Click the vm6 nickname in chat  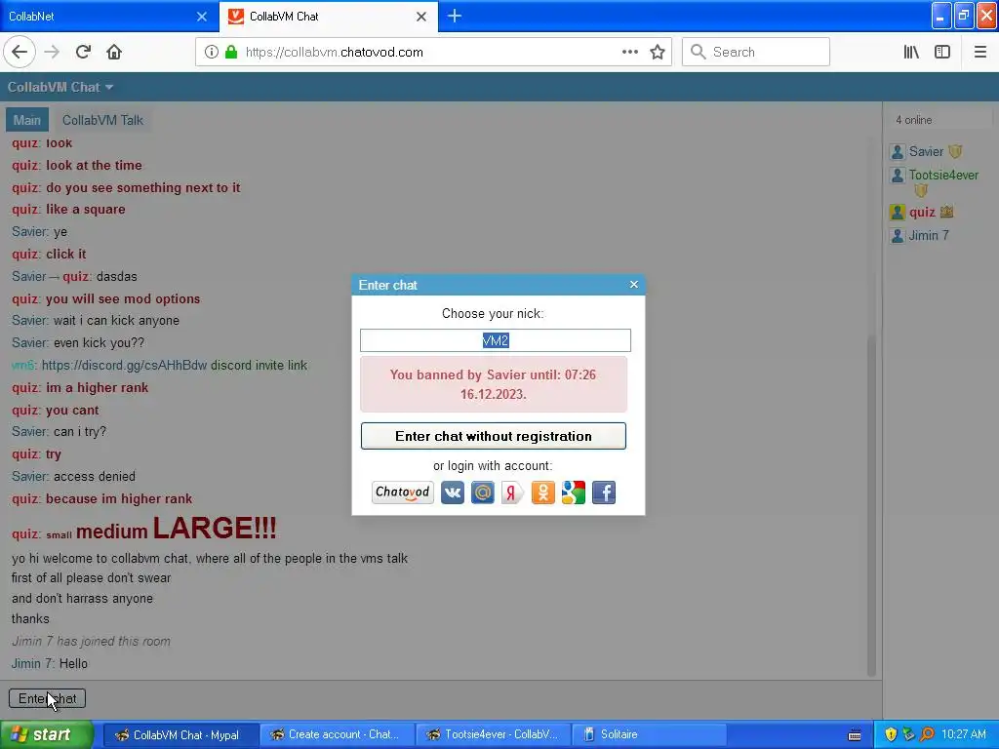23,366
